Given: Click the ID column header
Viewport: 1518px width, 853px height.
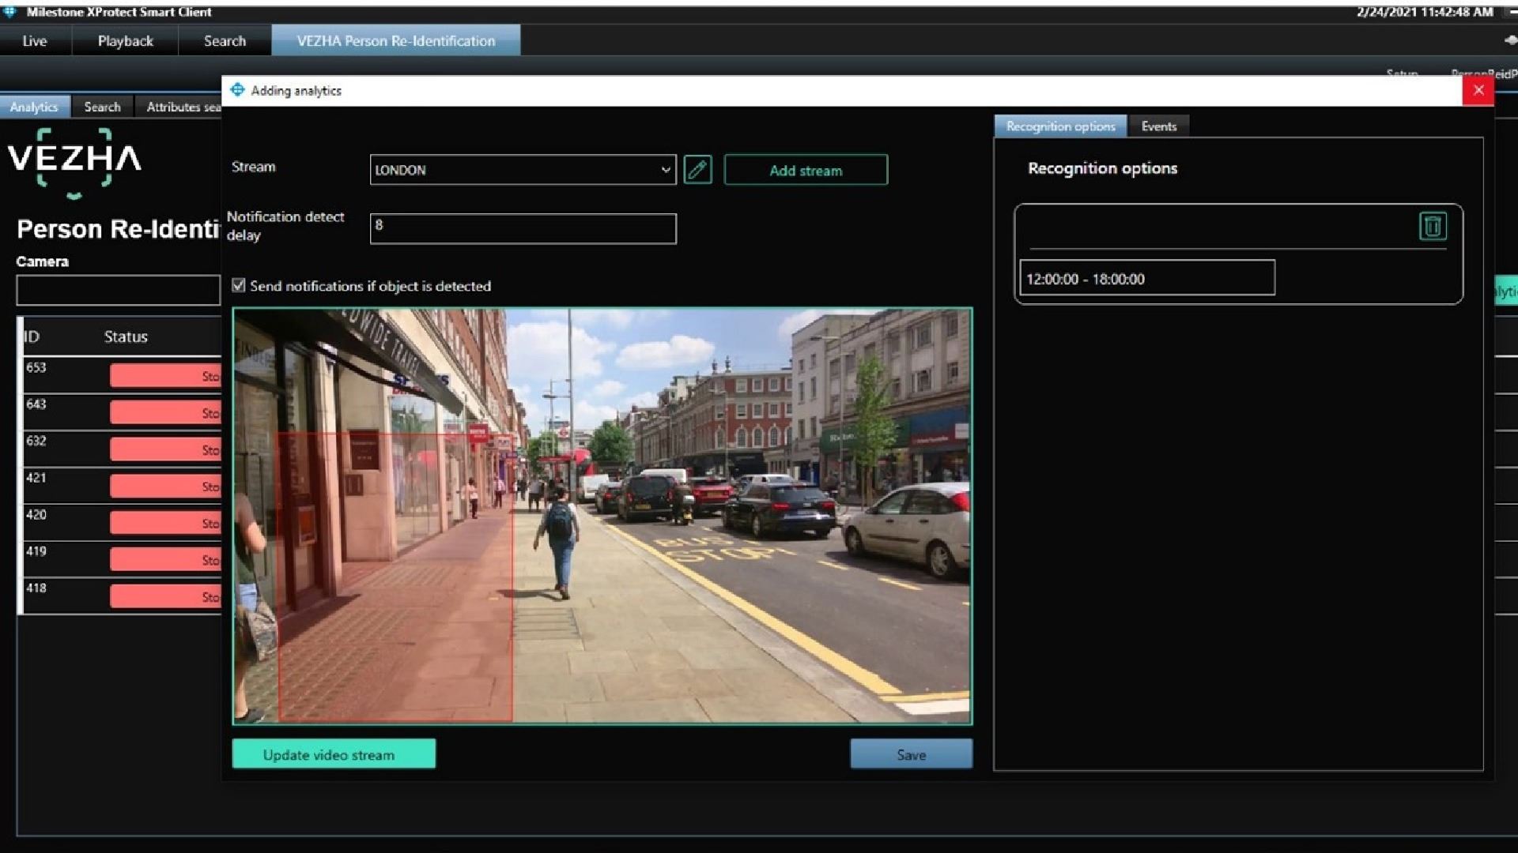Looking at the screenshot, I should (32, 336).
